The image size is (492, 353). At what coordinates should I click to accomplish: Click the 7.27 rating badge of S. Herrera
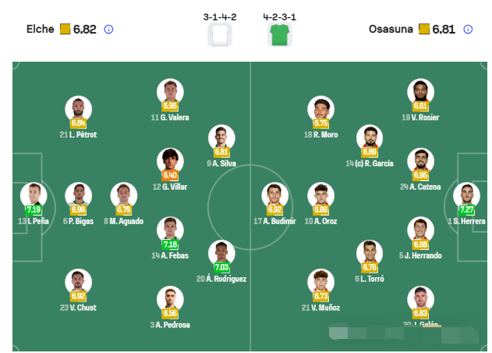point(467,209)
